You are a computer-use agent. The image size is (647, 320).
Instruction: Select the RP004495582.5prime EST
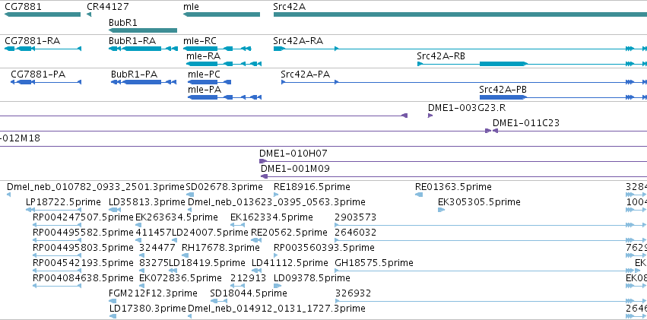(x=57, y=240)
